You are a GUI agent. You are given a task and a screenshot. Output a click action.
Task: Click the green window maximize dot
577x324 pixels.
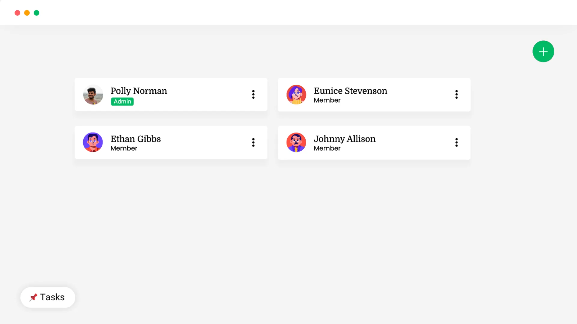37,13
